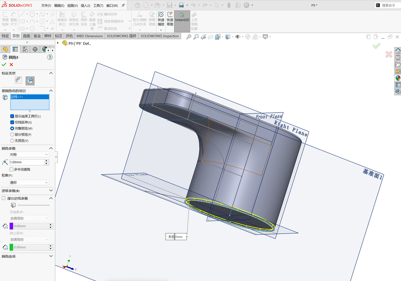Open the ConfigurationManager tab icon
Viewport: 401px width, 281px height.
25,49
